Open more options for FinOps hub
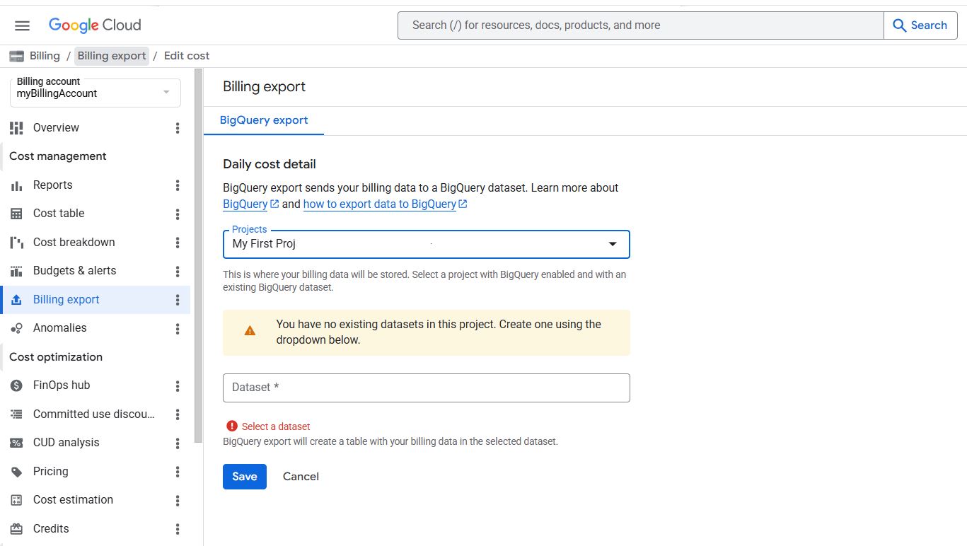 [x=178, y=385]
